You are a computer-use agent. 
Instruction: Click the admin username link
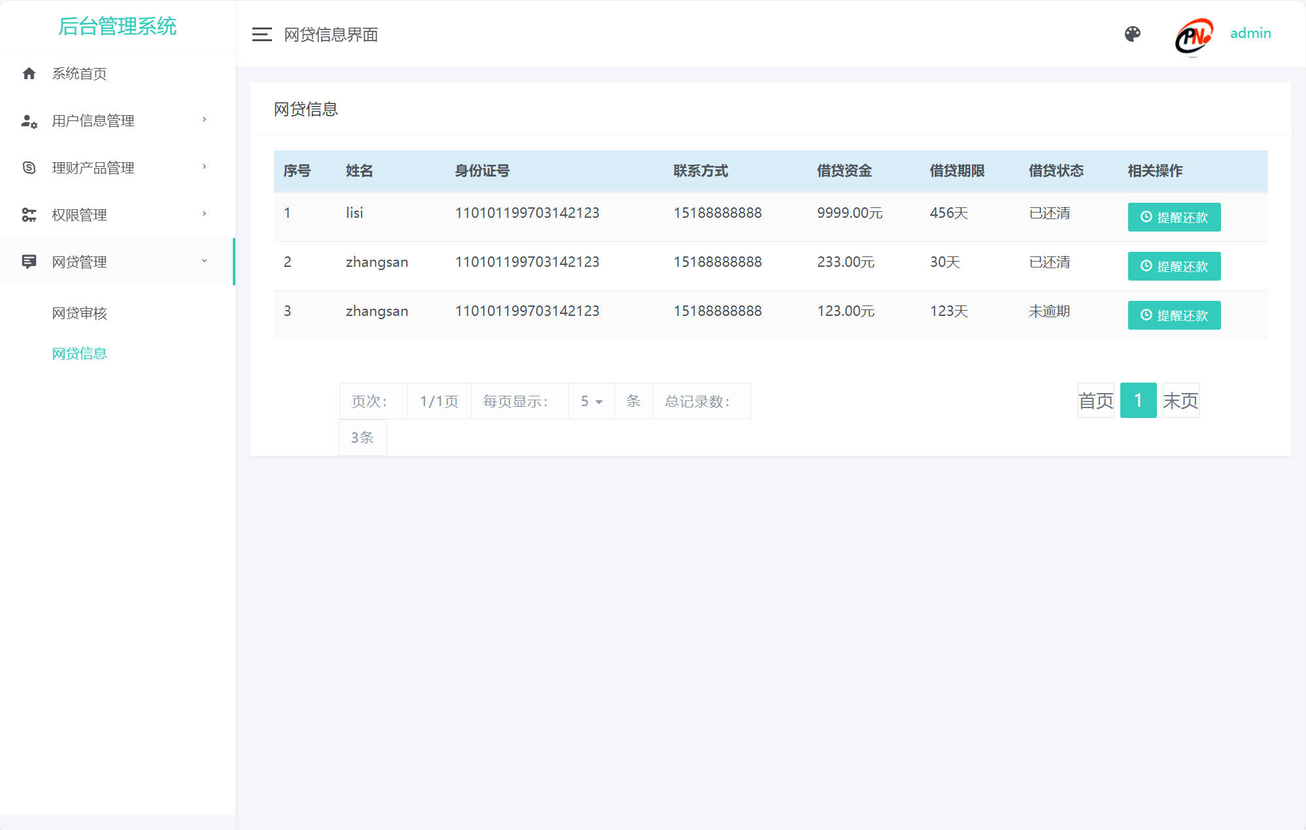point(1250,33)
